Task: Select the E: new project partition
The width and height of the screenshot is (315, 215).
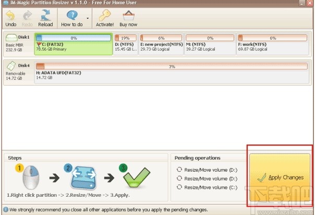Action: click(161, 44)
